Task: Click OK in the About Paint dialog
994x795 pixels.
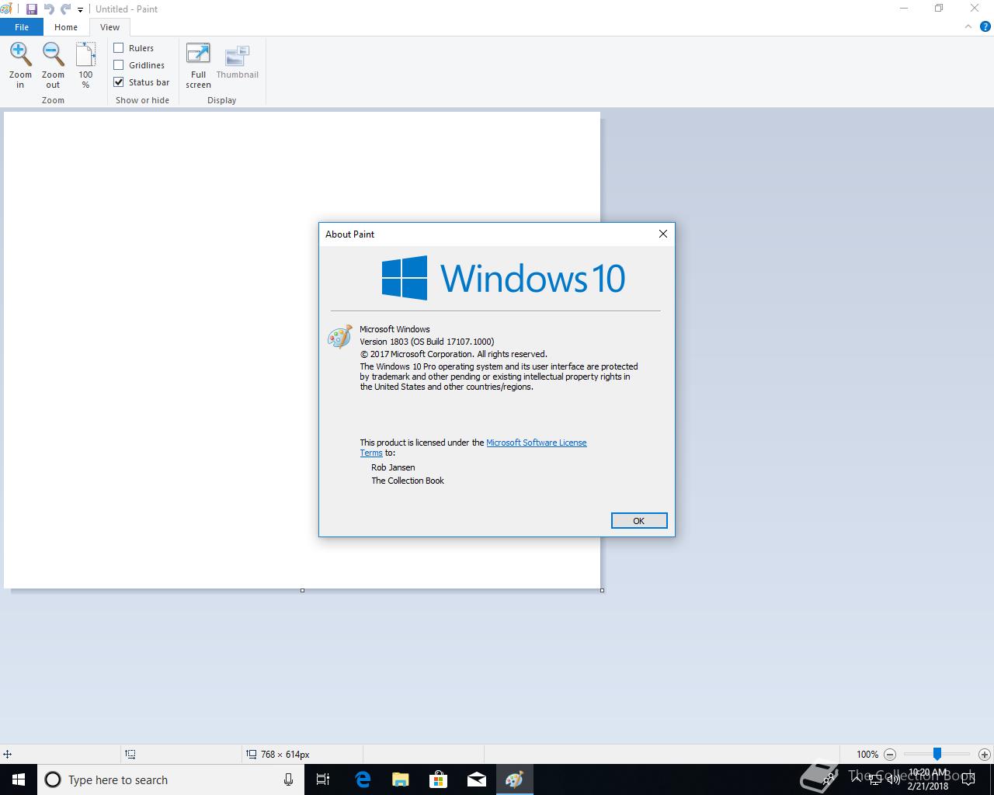Action: point(639,521)
